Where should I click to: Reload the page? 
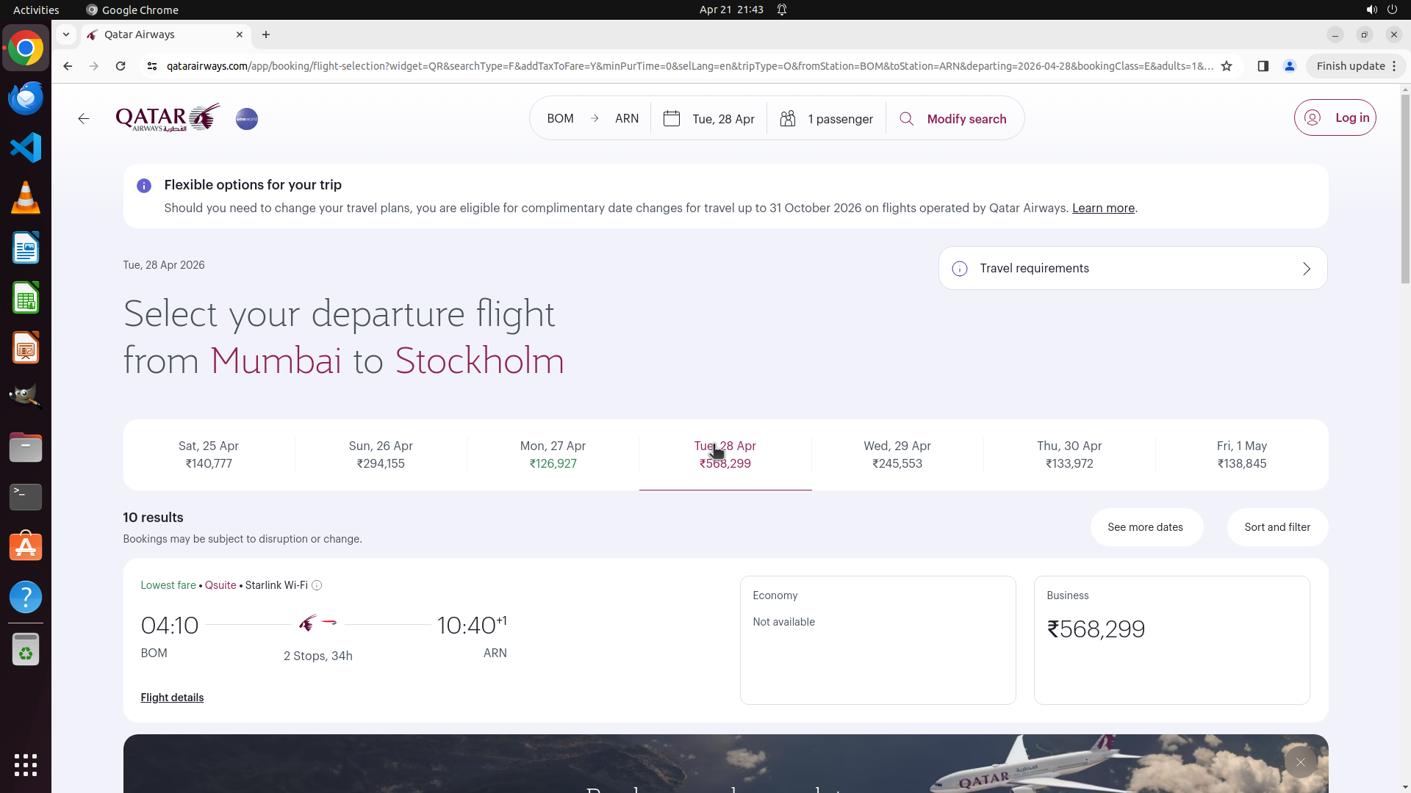click(121, 66)
